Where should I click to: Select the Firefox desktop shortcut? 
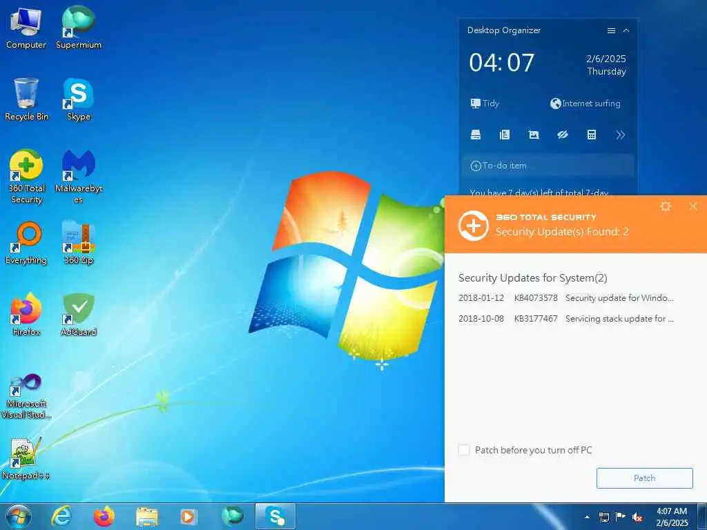26,315
